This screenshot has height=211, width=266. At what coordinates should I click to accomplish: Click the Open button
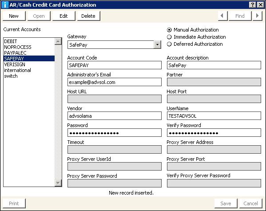39,16
